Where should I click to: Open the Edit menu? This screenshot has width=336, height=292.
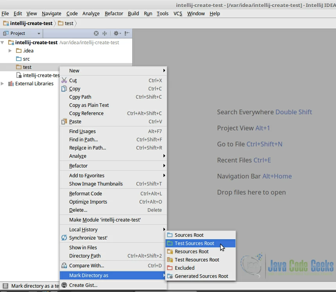tap(18, 14)
